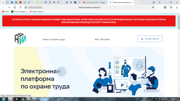Viewport: 180px width, 101px height.
Task: Switch to the blue round icon pinned tab
Action: pyautogui.click(x=12, y=2)
